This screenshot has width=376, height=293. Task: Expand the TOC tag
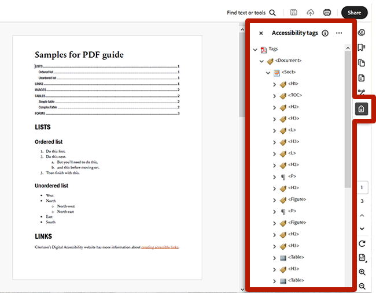click(x=275, y=96)
